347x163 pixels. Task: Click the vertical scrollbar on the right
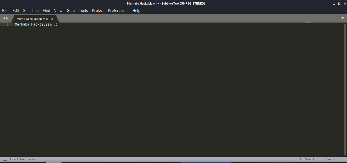(x=345, y=89)
